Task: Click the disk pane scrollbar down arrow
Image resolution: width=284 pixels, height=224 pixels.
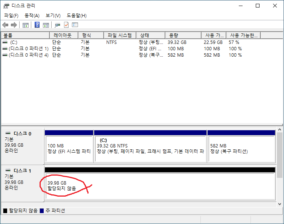Action: click(279, 204)
